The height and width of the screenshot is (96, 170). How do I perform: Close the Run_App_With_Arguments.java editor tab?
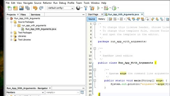[x=142, y=14]
